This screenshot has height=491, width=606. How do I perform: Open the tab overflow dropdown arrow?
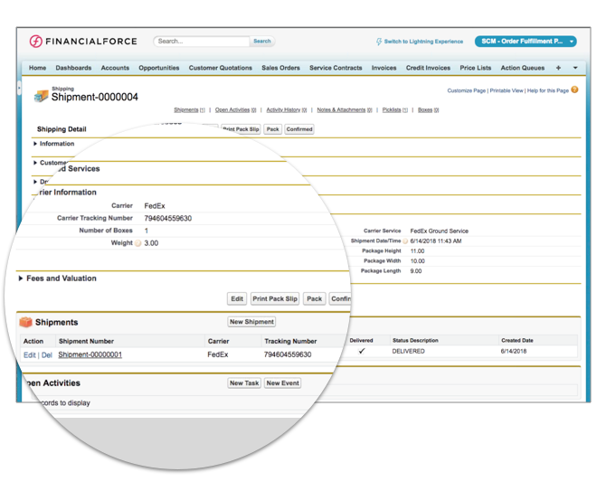(x=575, y=68)
